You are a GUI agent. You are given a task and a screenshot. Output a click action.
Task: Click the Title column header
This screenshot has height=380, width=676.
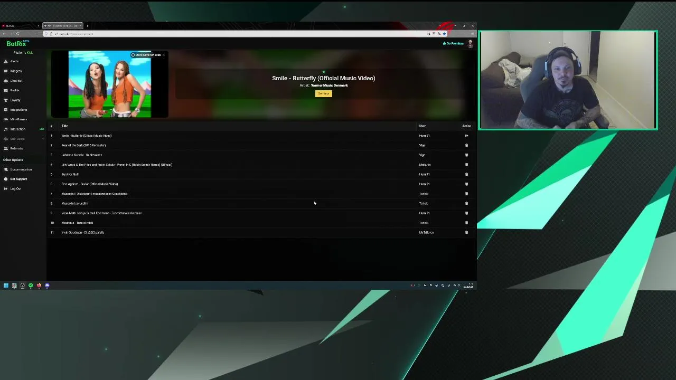tap(64, 126)
